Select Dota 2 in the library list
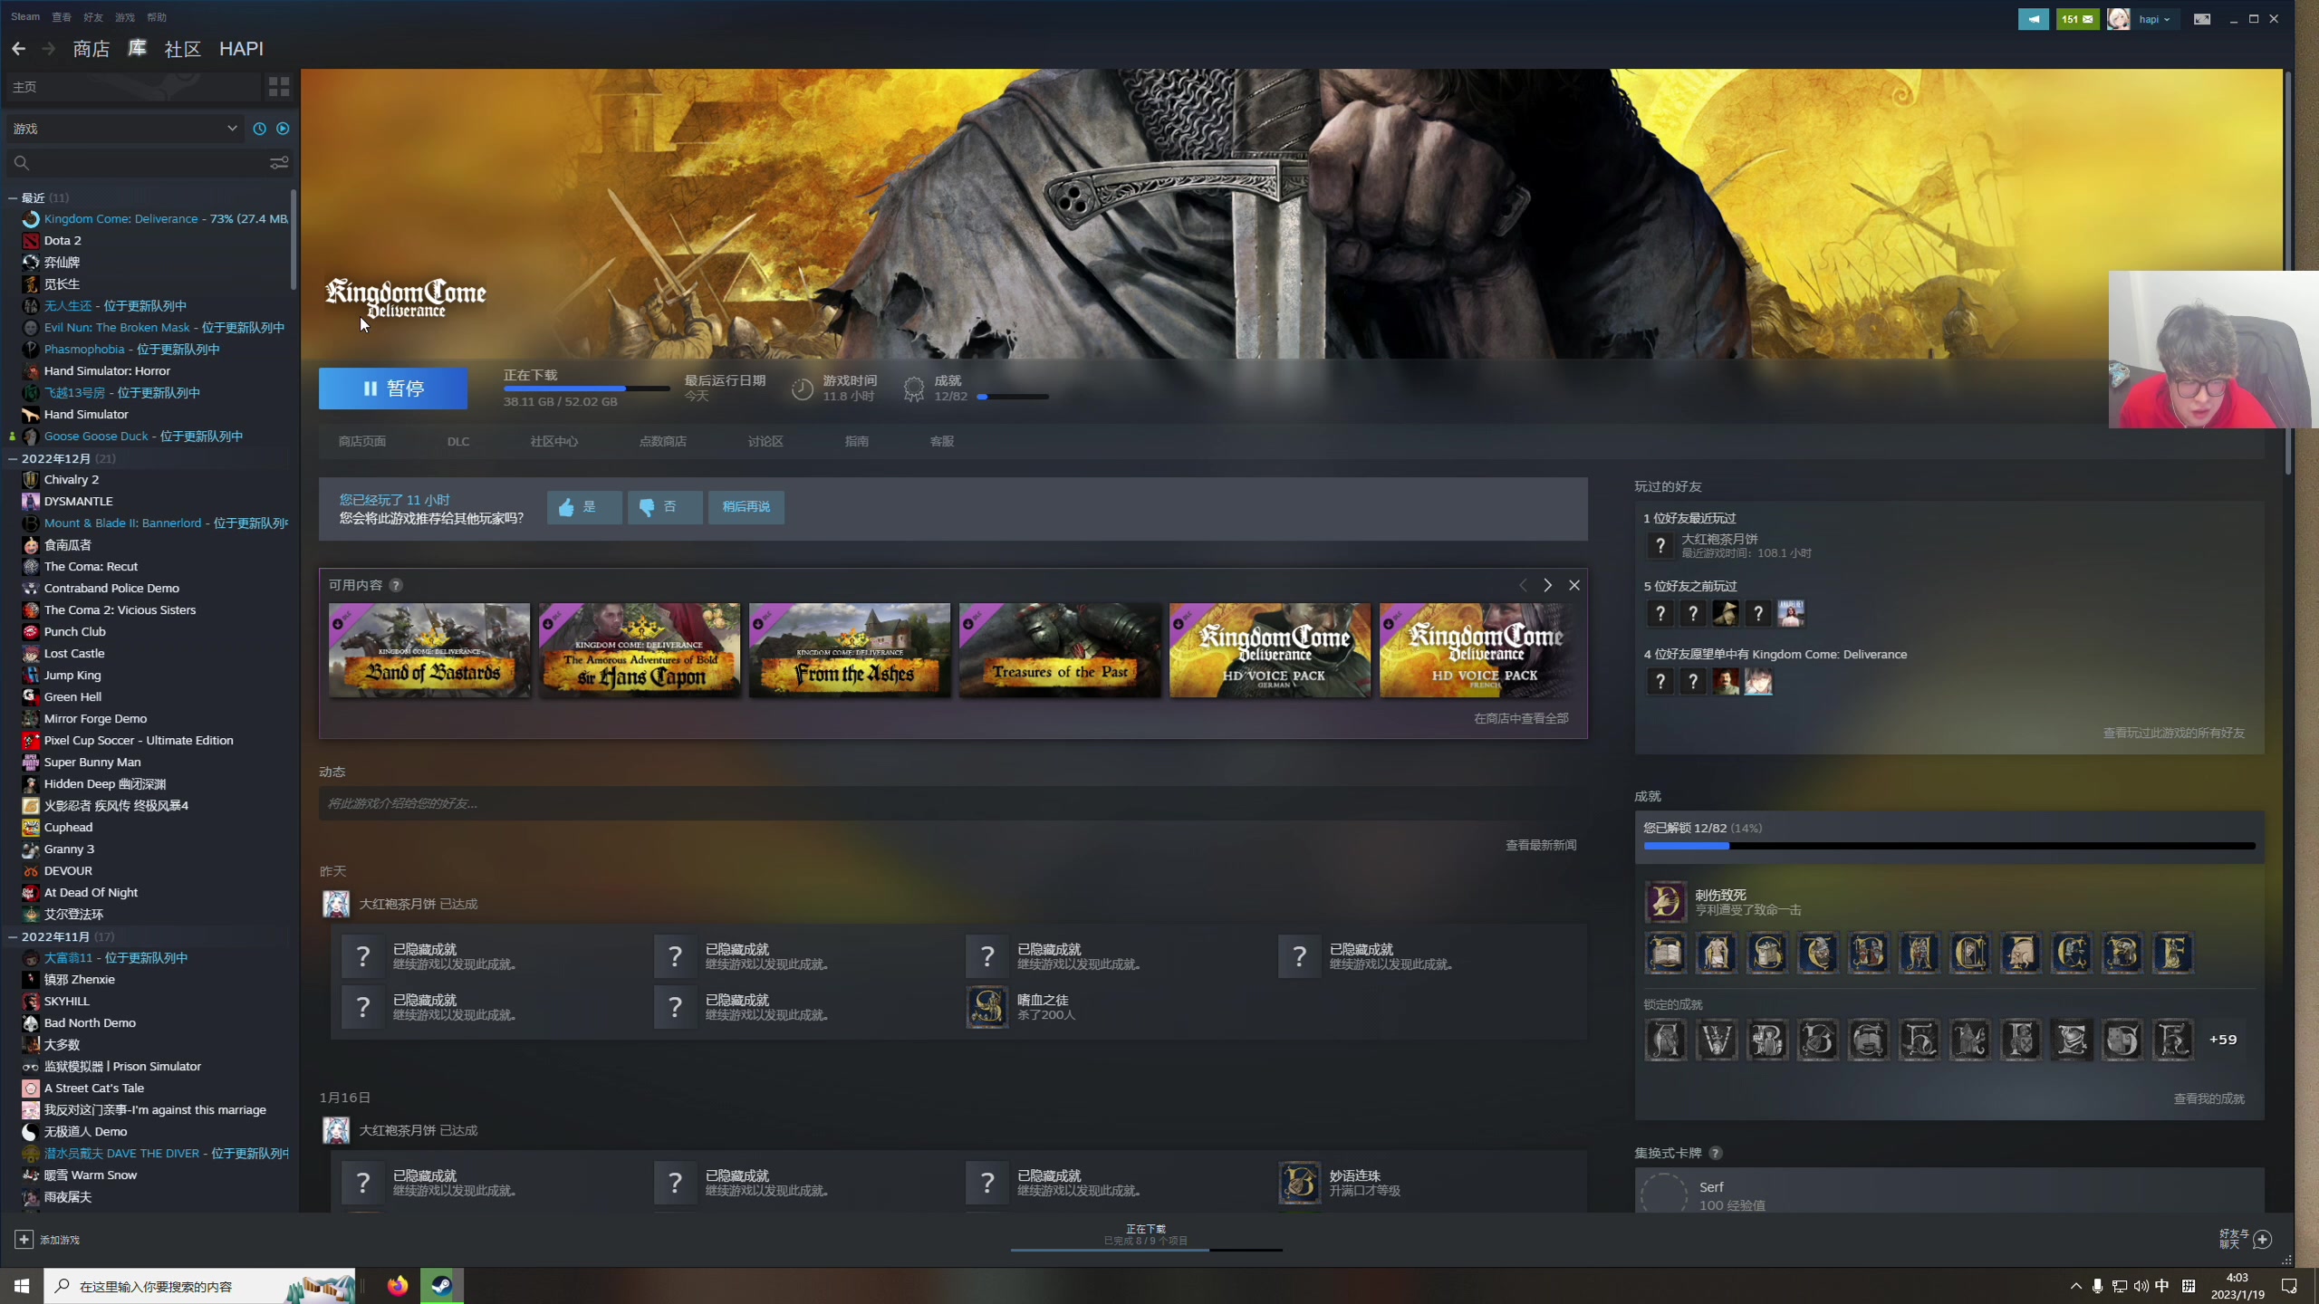Image resolution: width=2319 pixels, height=1304 pixels. [63, 240]
